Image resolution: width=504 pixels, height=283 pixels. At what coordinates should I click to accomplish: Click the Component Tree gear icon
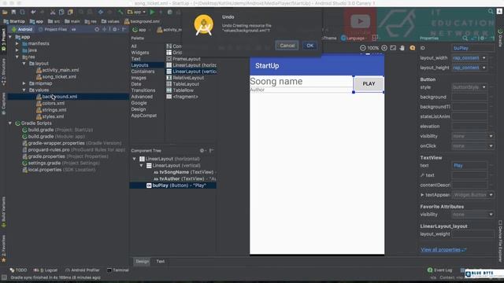coord(202,150)
